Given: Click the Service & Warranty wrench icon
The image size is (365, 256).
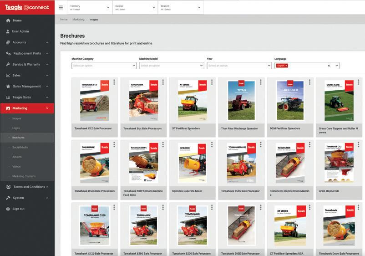Looking at the screenshot, I should click(x=8, y=64).
